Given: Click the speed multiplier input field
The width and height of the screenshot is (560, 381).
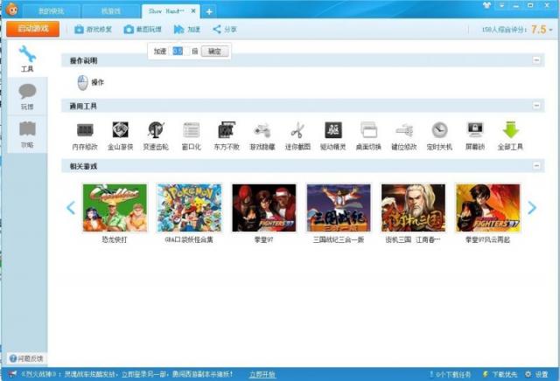Looking at the screenshot, I should (178, 52).
